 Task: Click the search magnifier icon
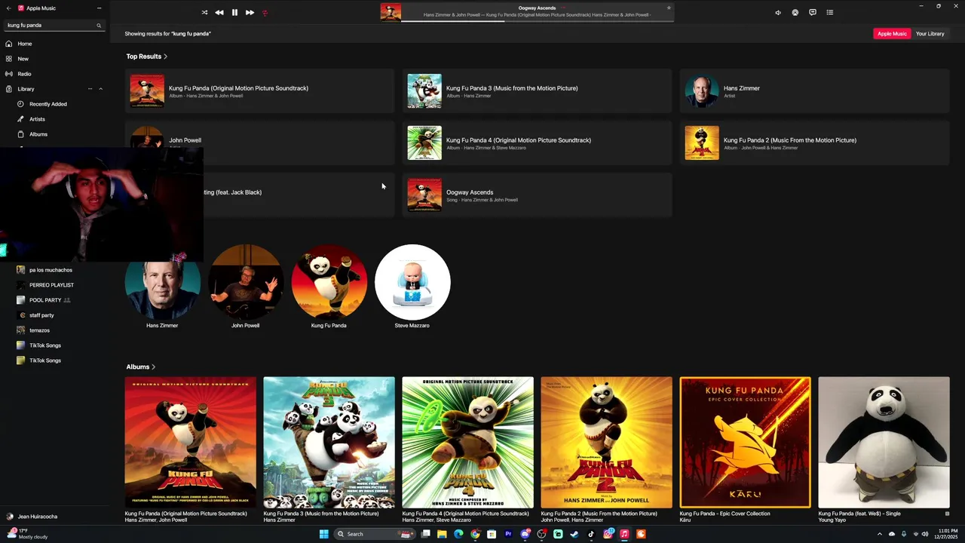[x=98, y=25]
